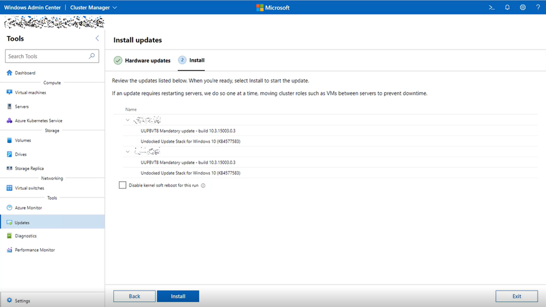Click the Windows Admin Center title link

33,8
